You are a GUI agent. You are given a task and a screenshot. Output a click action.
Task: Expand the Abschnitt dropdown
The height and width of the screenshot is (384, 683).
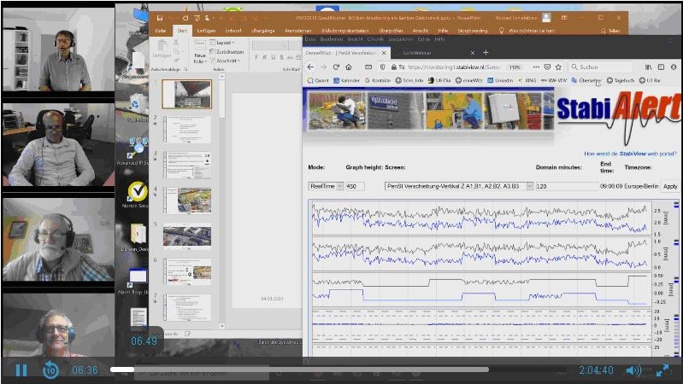pos(224,61)
